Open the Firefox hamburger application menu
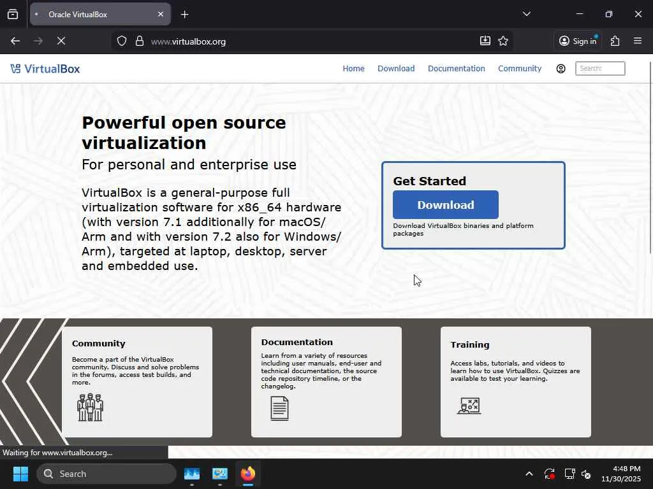This screenshot has width=653, height=489. tap(638, 41)
